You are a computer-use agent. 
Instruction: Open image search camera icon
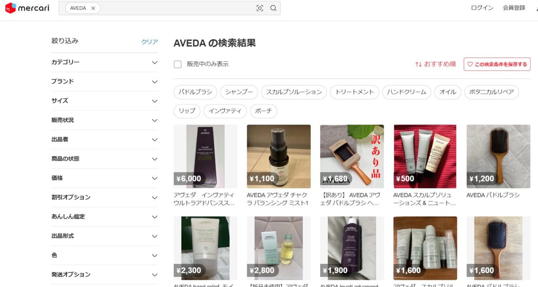(260, 8)
